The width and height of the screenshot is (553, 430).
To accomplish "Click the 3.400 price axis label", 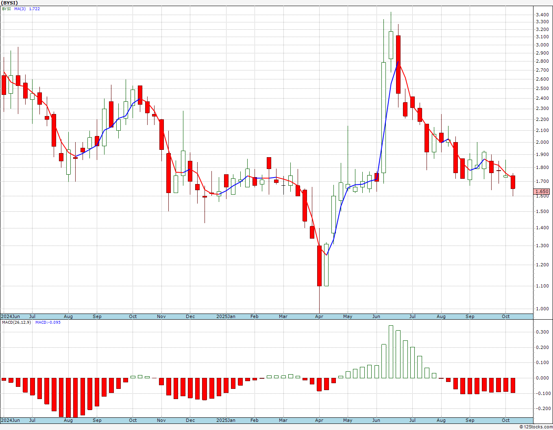I will click(542, 15).
